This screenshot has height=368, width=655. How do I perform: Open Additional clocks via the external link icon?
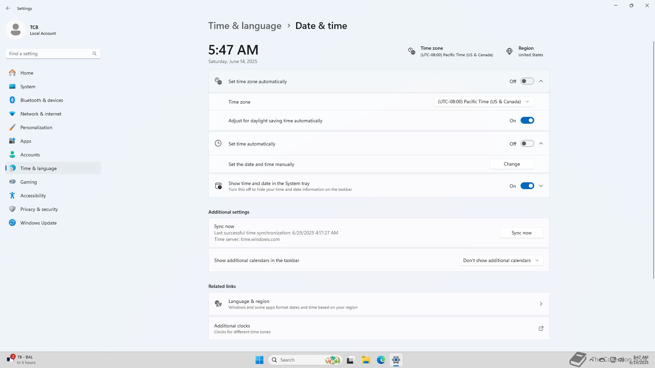pyautogui.click(x=541, y=328)
